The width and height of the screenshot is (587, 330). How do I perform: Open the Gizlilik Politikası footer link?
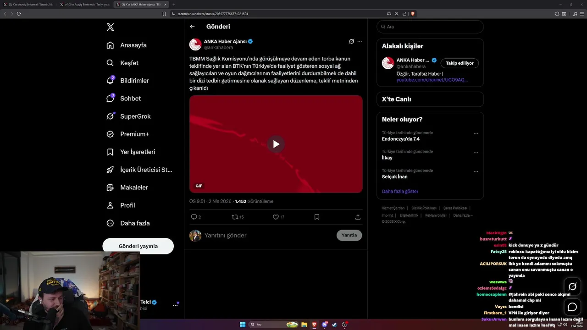click(424, 208)
